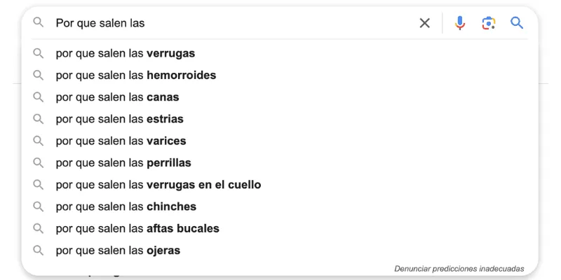
Task: Choose 'por que salen las canas' suggestion
Action: click(118, 97)
